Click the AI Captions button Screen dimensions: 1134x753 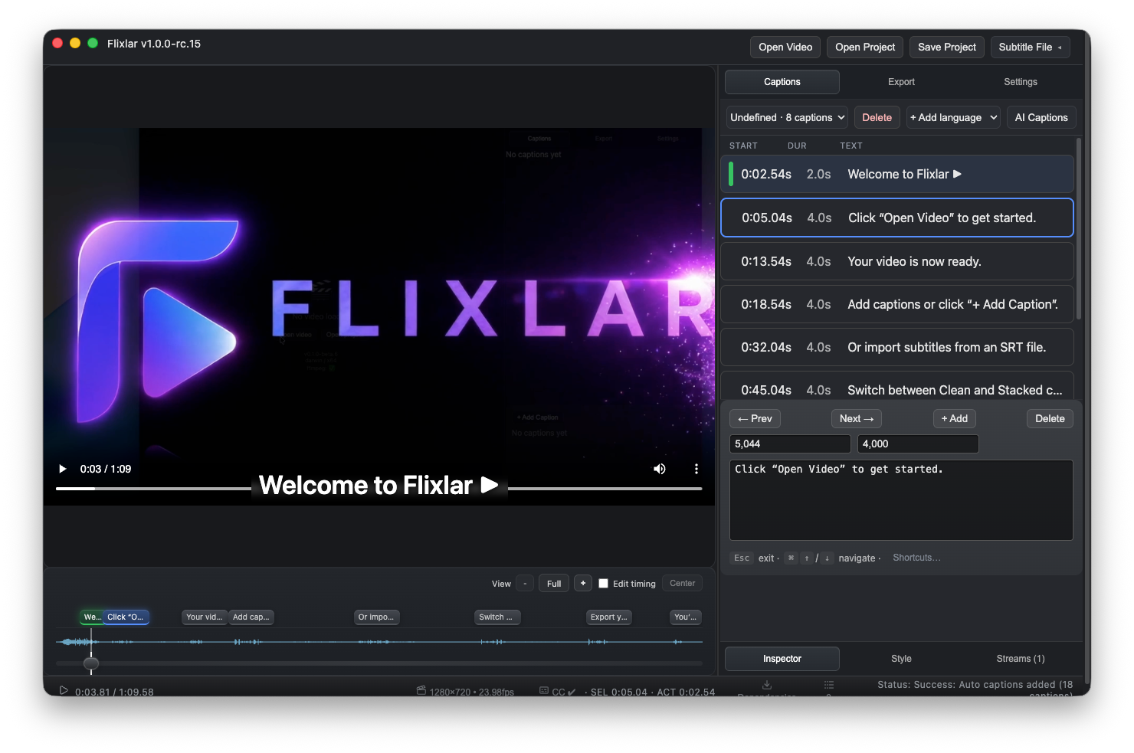tap(1041, 117)
